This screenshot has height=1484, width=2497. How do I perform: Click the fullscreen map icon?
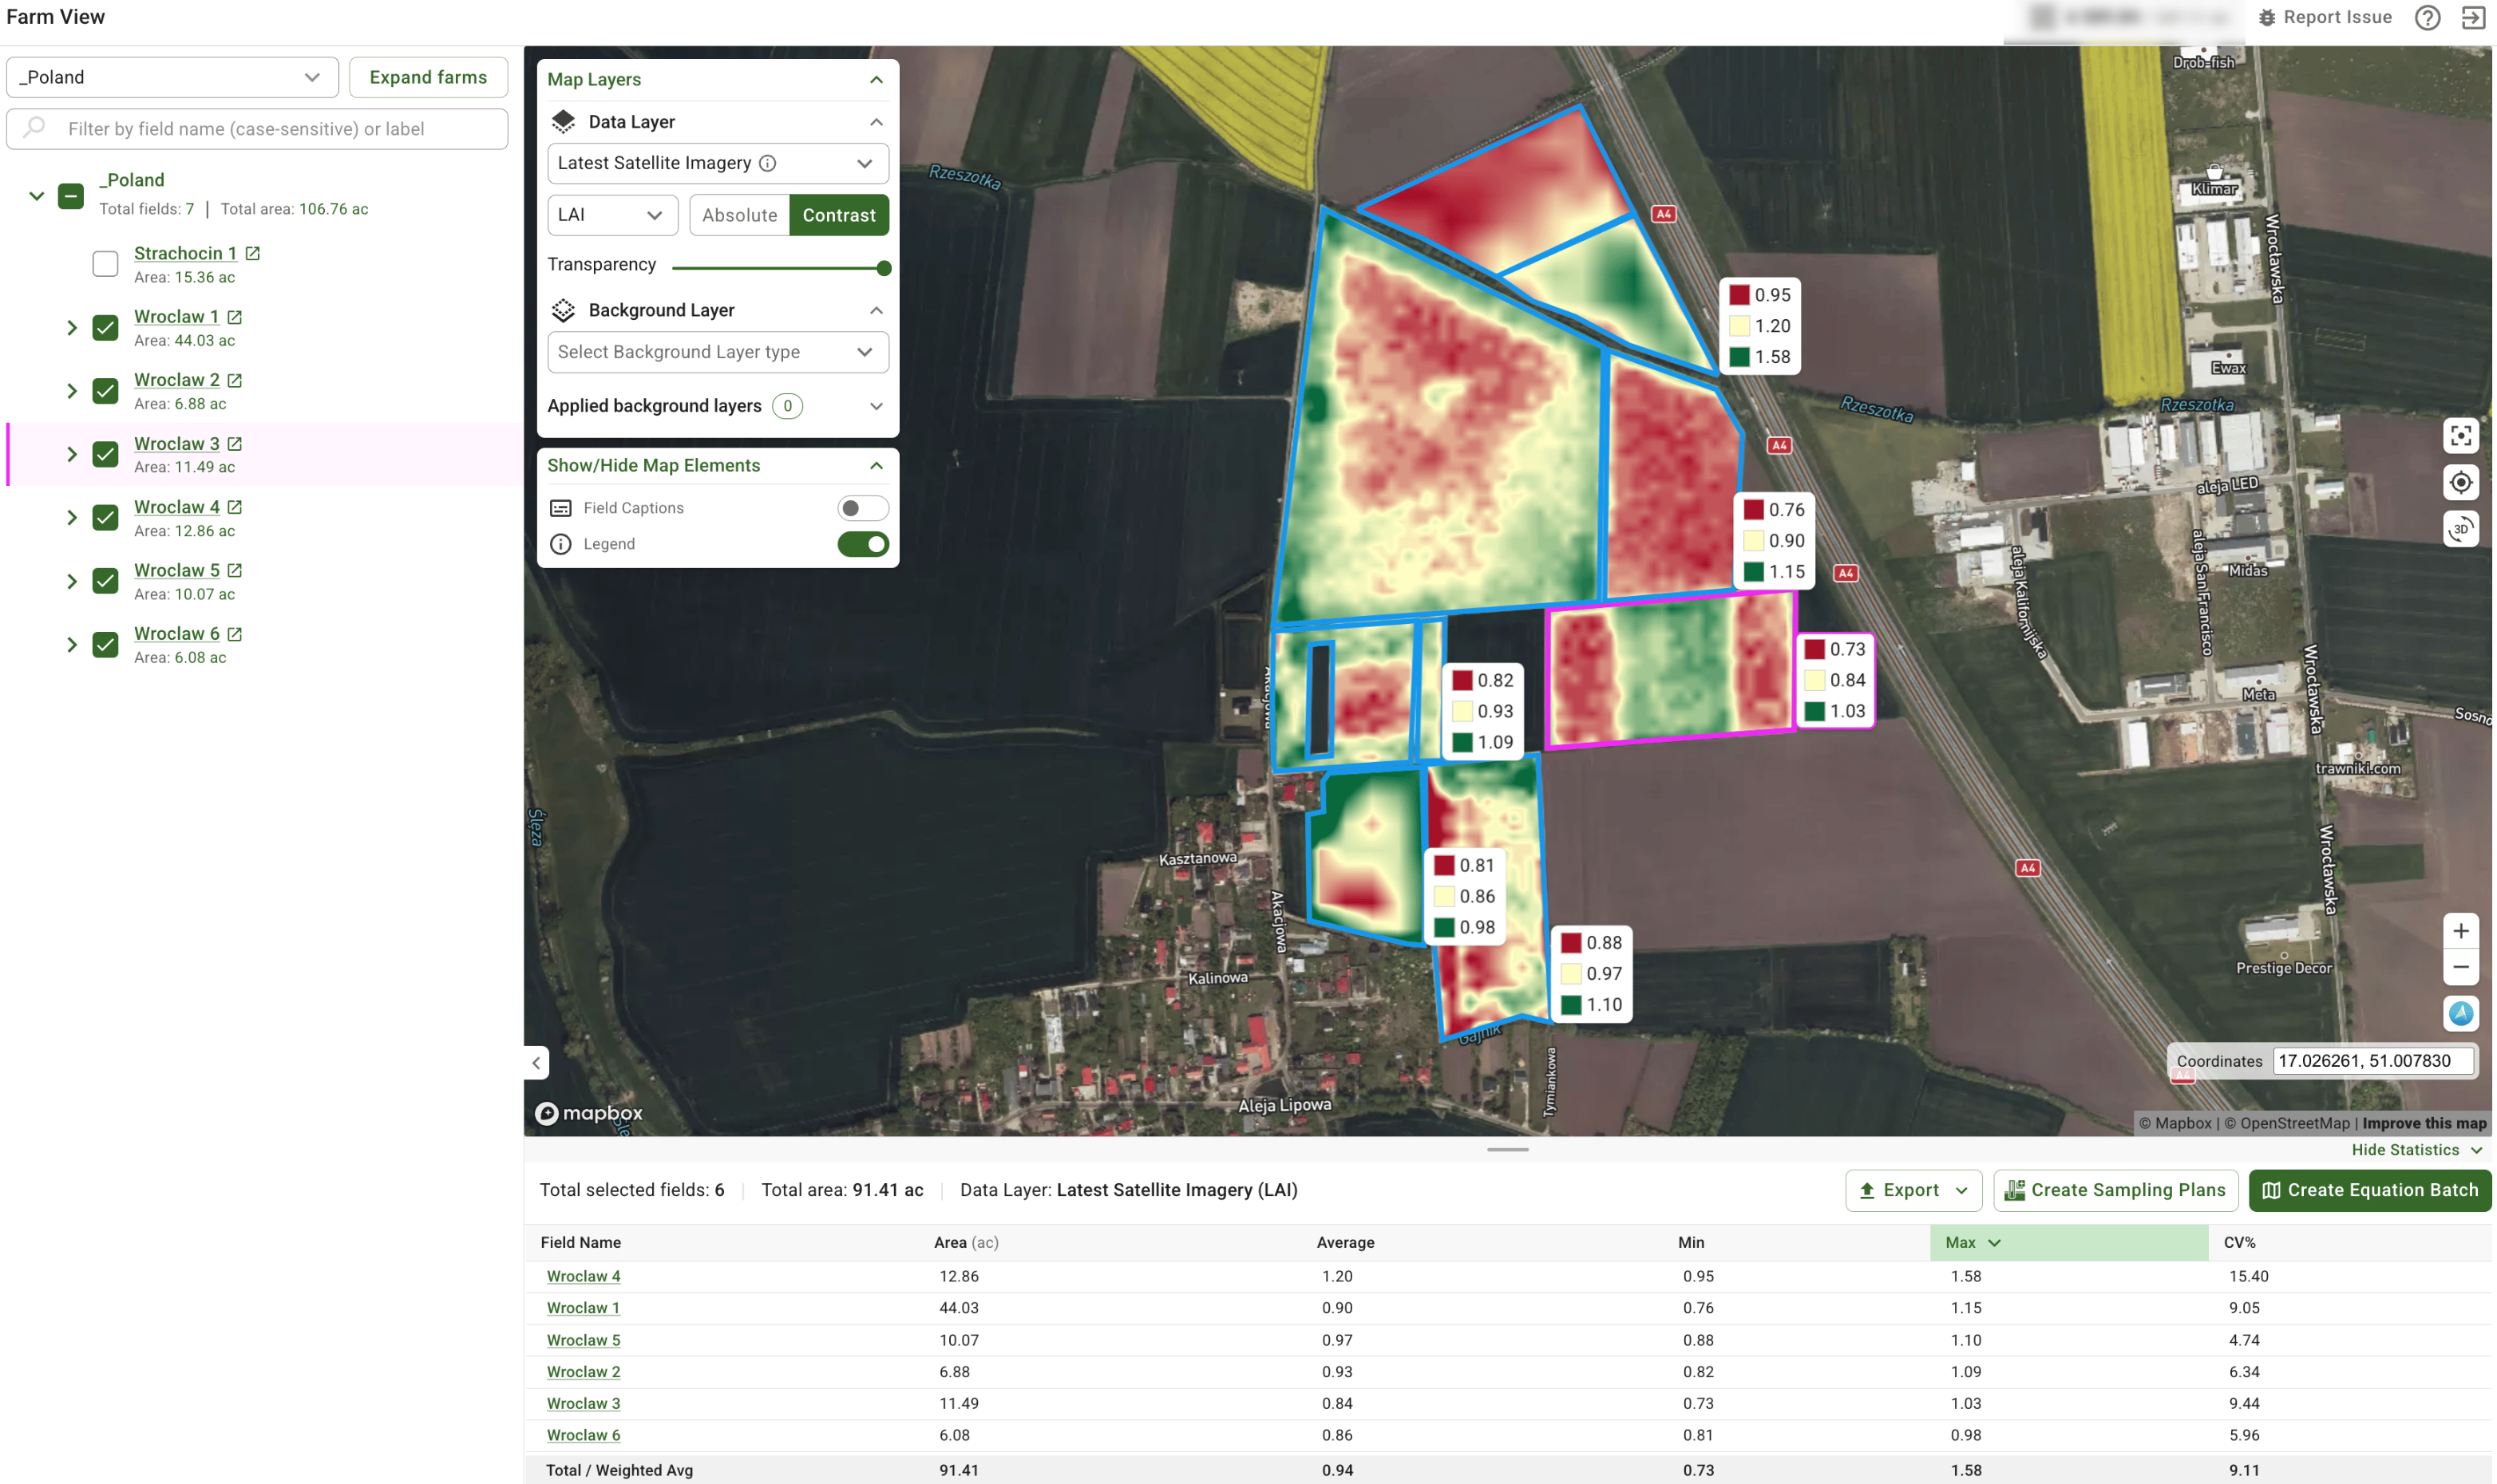click(2462, 435)
